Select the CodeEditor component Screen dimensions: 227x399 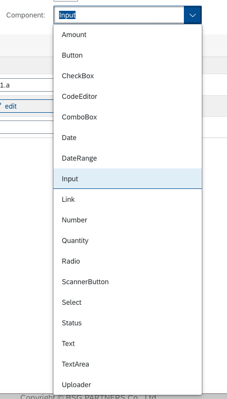pos(127,96)
